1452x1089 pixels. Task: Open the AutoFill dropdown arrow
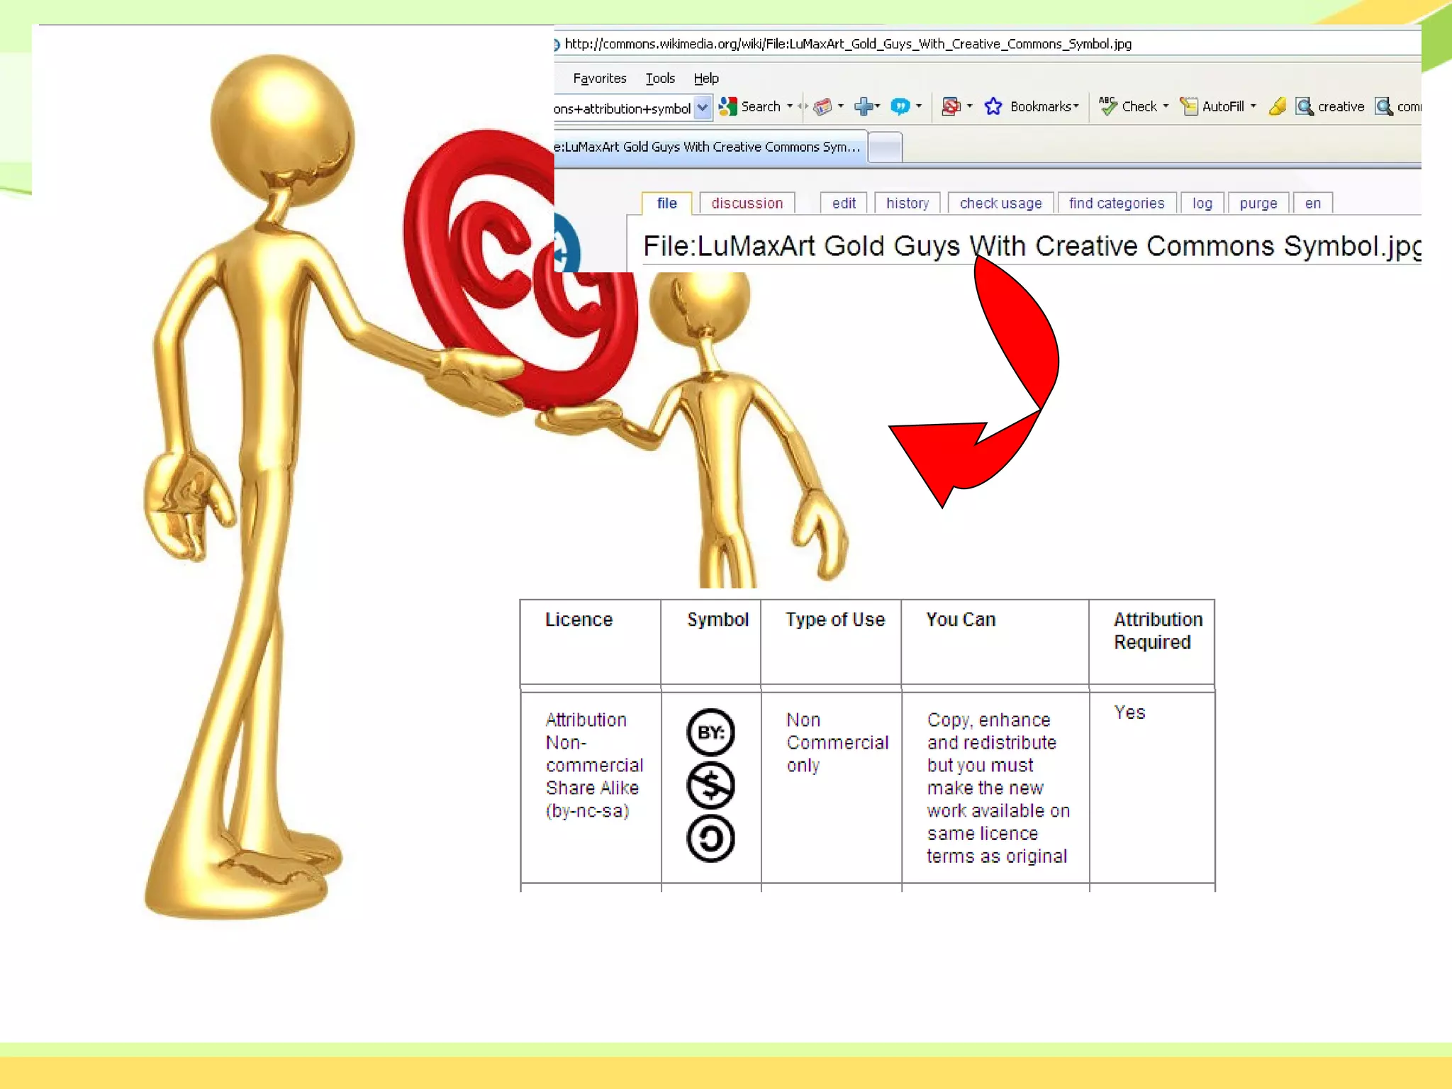[1253, 106]
